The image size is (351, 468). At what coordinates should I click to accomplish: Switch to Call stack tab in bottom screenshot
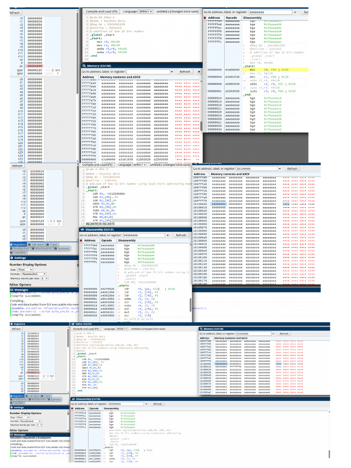[x=32, y=396]
